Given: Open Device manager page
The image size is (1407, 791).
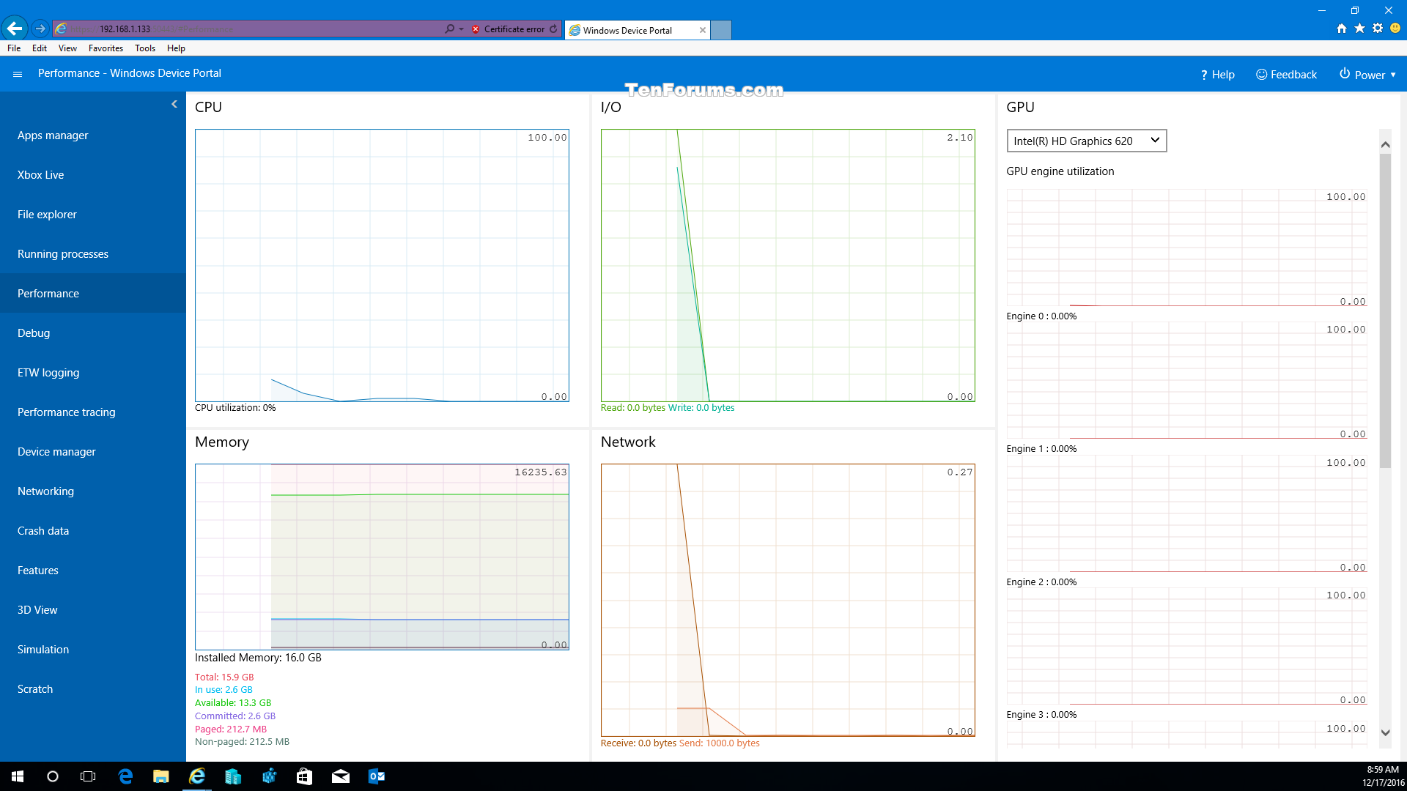Looking at the screenshot, I should click(93, 452).
